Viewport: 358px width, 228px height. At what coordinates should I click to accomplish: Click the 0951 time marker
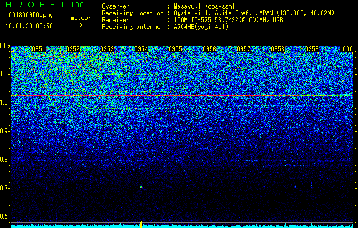pos(39,49)
